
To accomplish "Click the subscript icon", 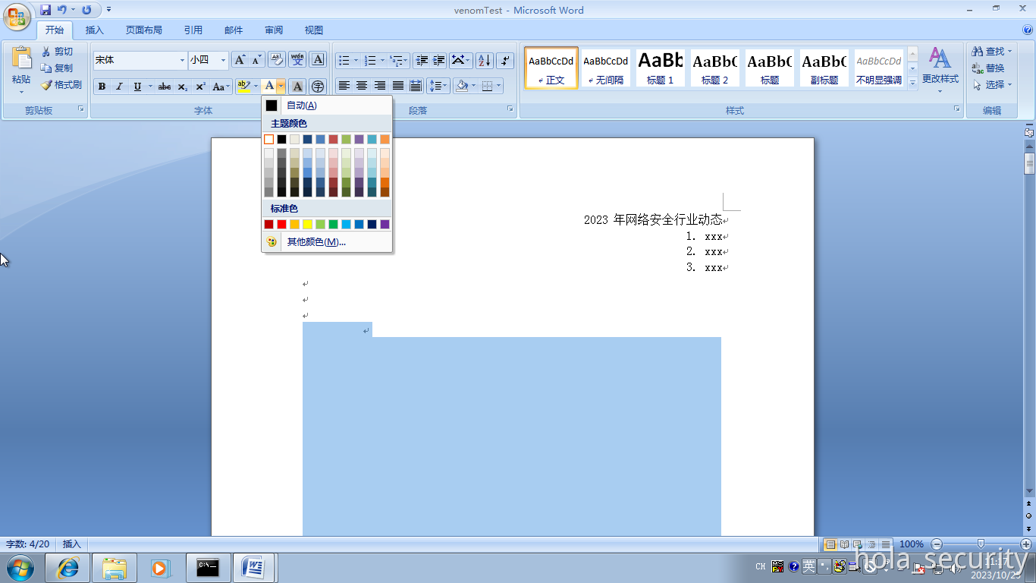I will click(181, 86).
